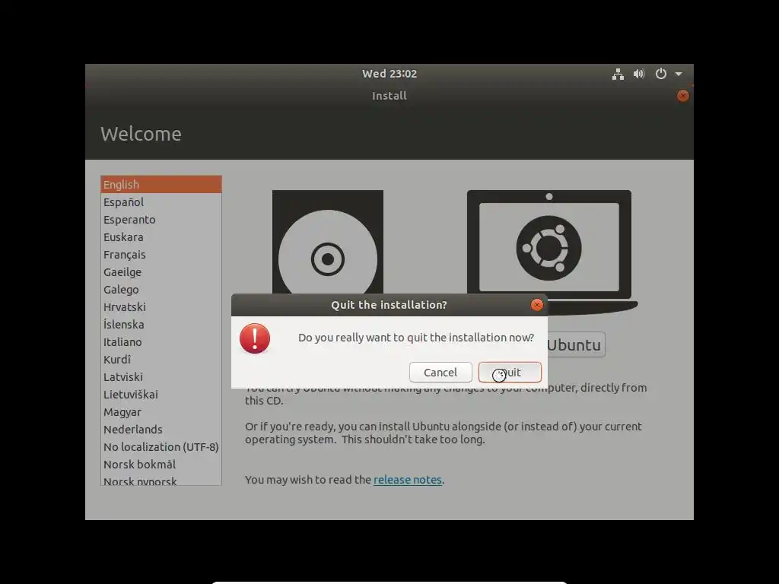Select Magyar in the language list

(x=161, y=411)
